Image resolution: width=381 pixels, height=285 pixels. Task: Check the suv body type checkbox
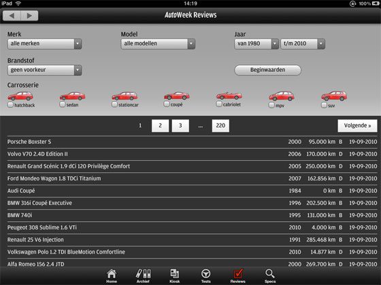point(324,105)
